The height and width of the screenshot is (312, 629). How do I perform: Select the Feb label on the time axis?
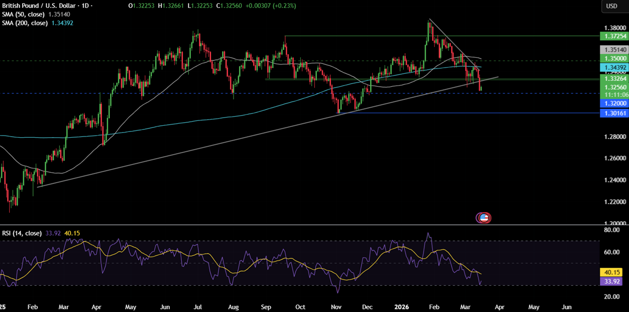tap(32, 306)
